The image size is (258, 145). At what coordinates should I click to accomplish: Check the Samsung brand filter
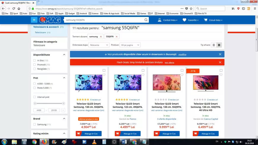[34, 125]
